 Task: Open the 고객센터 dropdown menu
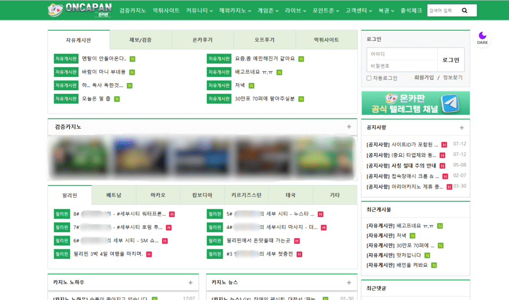pos(357,10)
